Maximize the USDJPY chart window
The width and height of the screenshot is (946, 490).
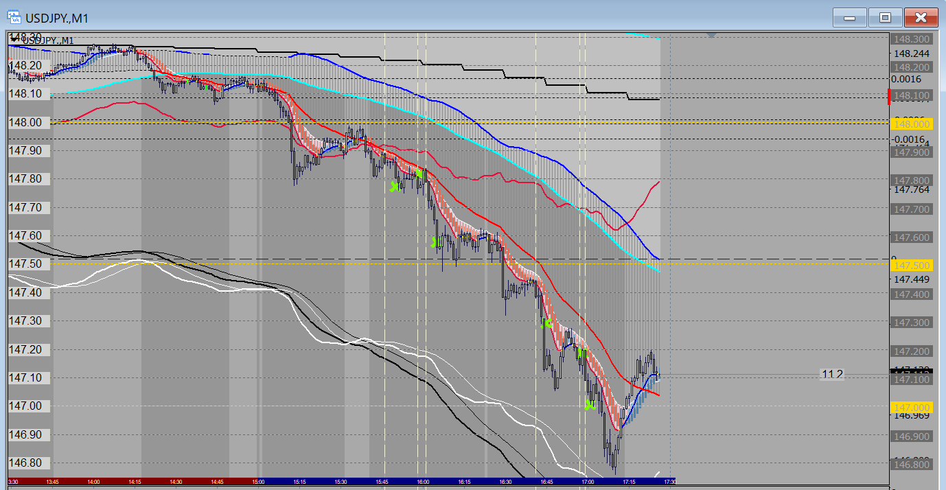point(885,17)
